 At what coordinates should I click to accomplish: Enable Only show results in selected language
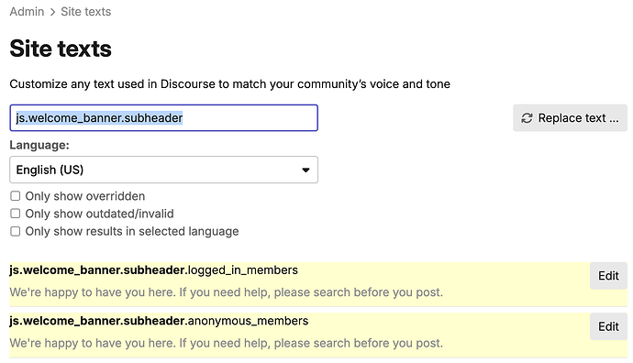[x=16, y=231]
